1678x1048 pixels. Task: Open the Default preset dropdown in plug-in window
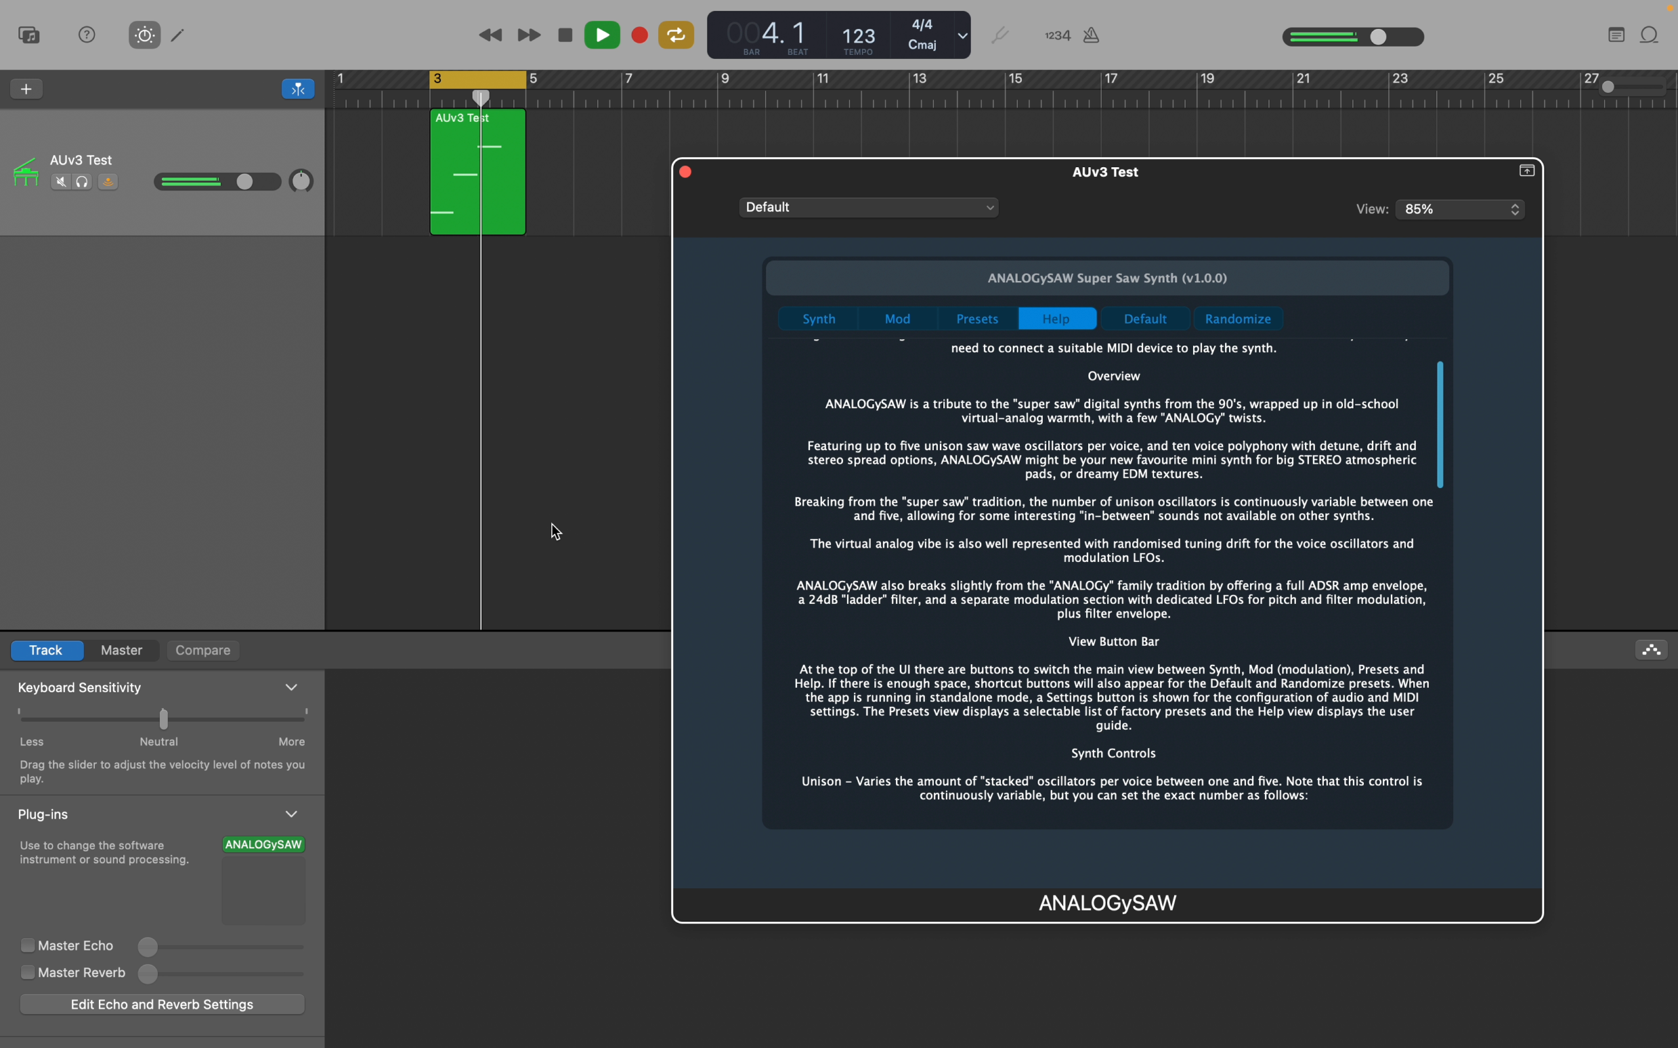[x=868, y=207]
